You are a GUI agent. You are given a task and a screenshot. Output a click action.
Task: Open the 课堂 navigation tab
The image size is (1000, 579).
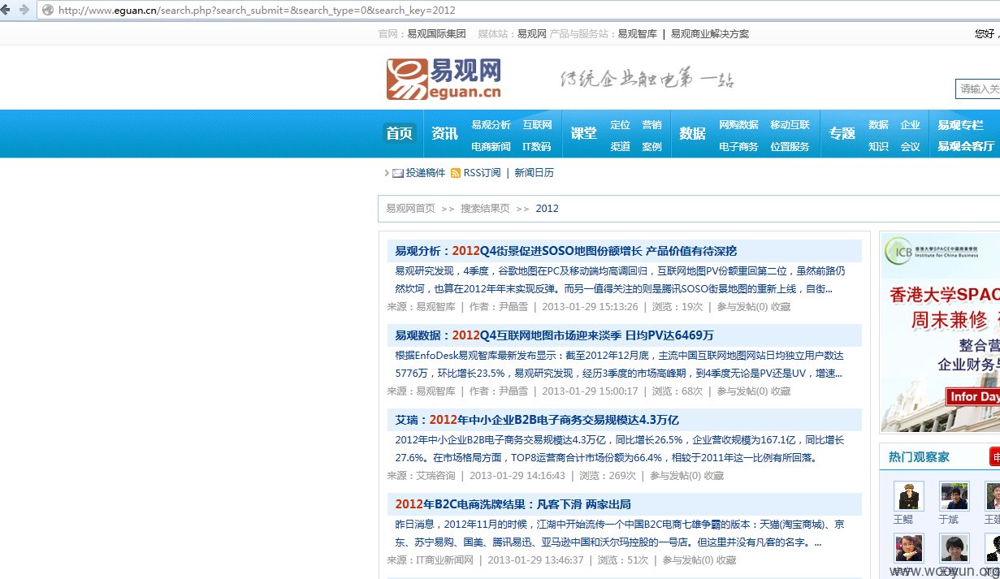click(583, 133)
